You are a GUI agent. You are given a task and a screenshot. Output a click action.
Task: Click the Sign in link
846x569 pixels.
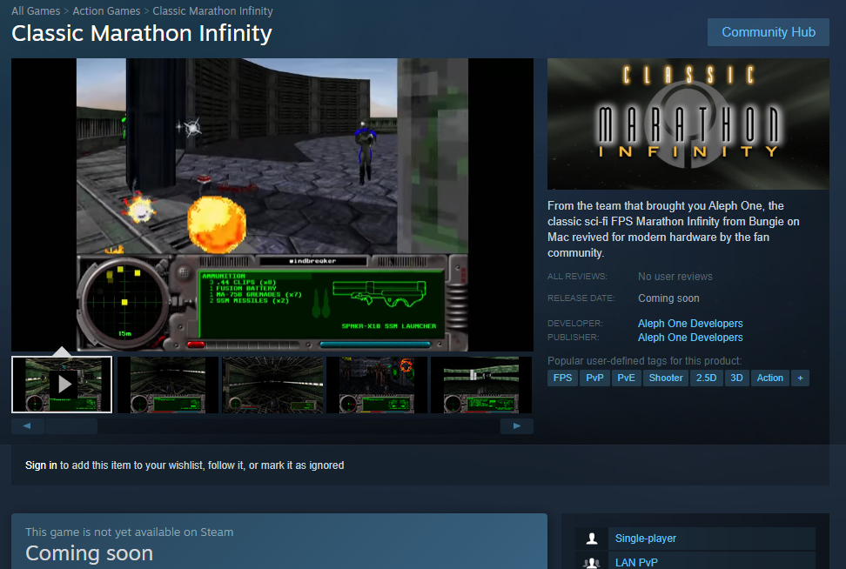41,465
